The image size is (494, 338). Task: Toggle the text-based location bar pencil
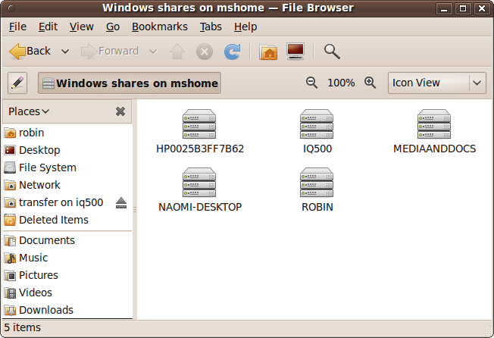(x=17, y=83)
